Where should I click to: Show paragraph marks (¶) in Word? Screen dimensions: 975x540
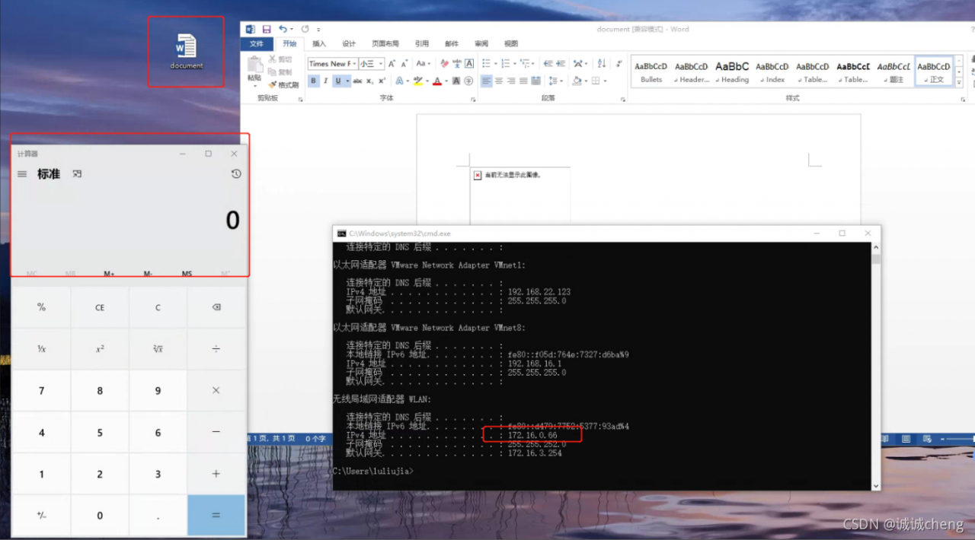[x=619, y=64]
